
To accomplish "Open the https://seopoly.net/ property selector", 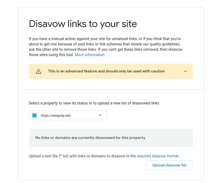I will [x=68, y=115].
